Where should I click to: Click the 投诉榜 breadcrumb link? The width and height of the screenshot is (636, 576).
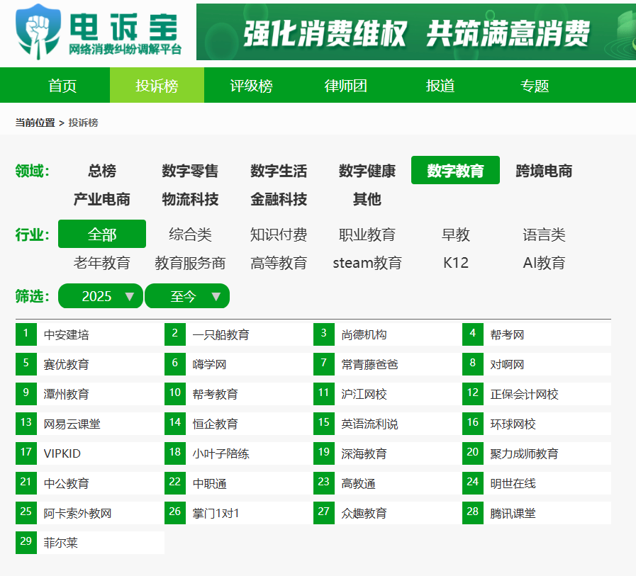[83, 123]
